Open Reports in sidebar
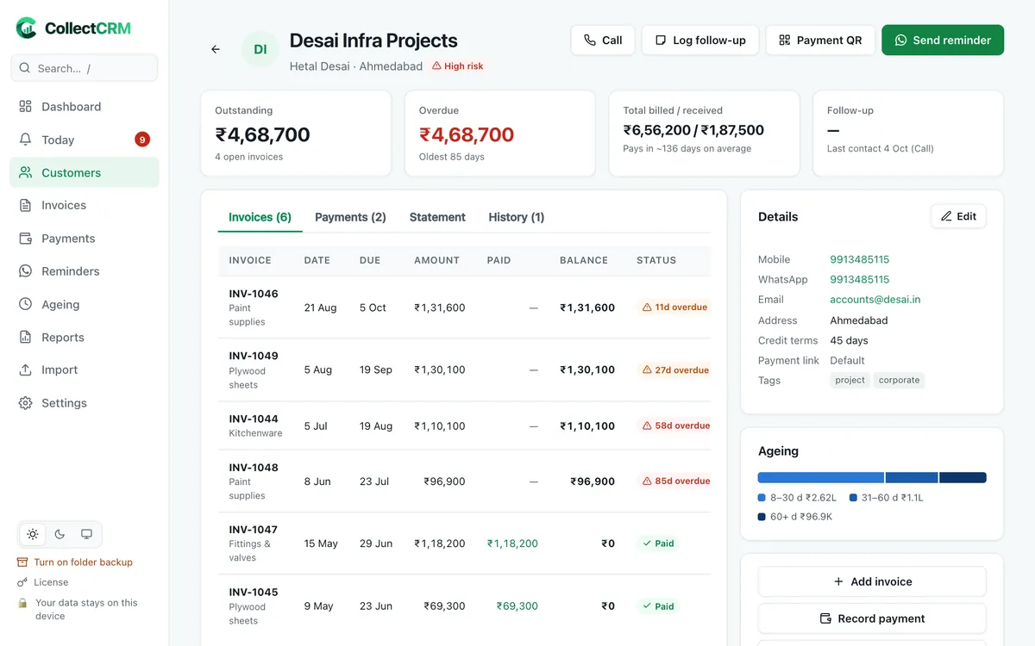 pos(85,338)
